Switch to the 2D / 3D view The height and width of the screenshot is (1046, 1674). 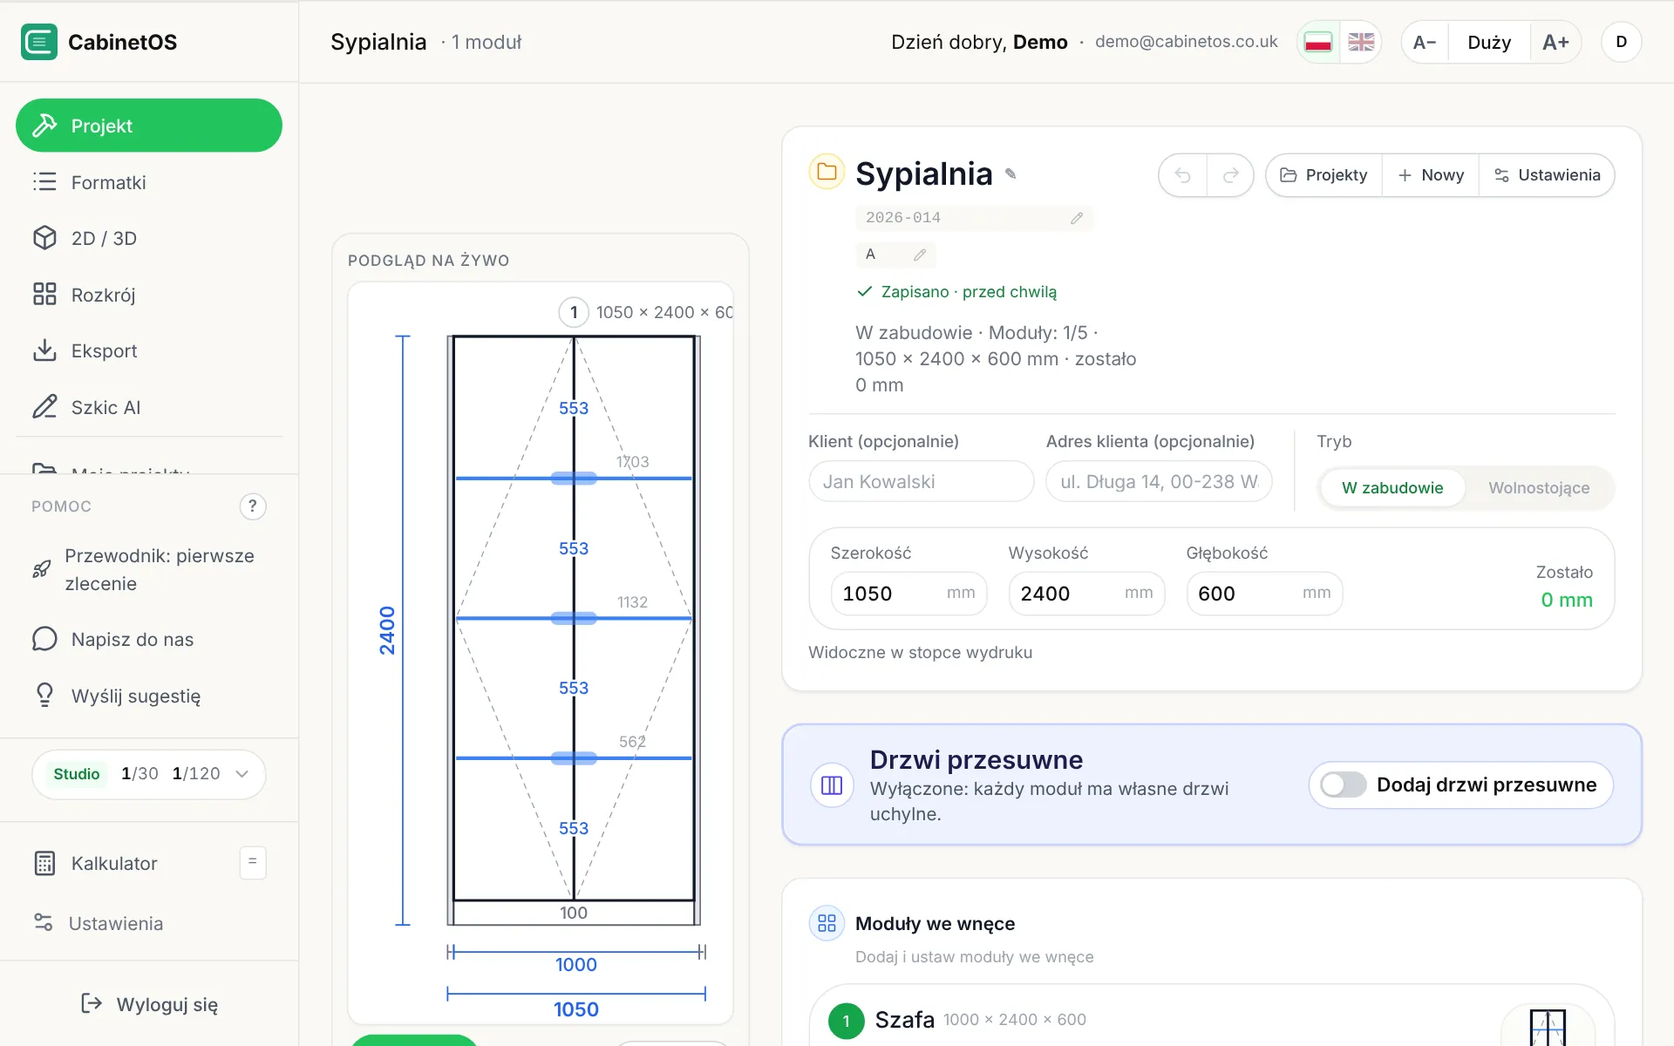149,238
